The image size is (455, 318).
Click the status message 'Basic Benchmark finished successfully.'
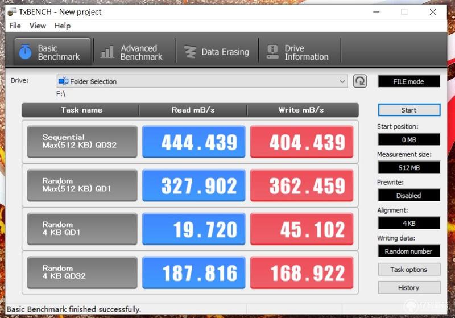pyautogui.click(x=74, y=309)
